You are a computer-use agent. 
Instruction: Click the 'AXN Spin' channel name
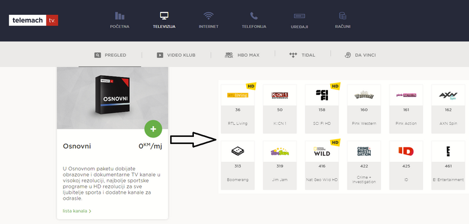pyautogui.click(x=448, y=123)
